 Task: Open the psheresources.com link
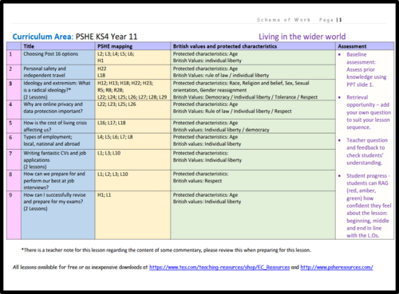click(337, 267)
